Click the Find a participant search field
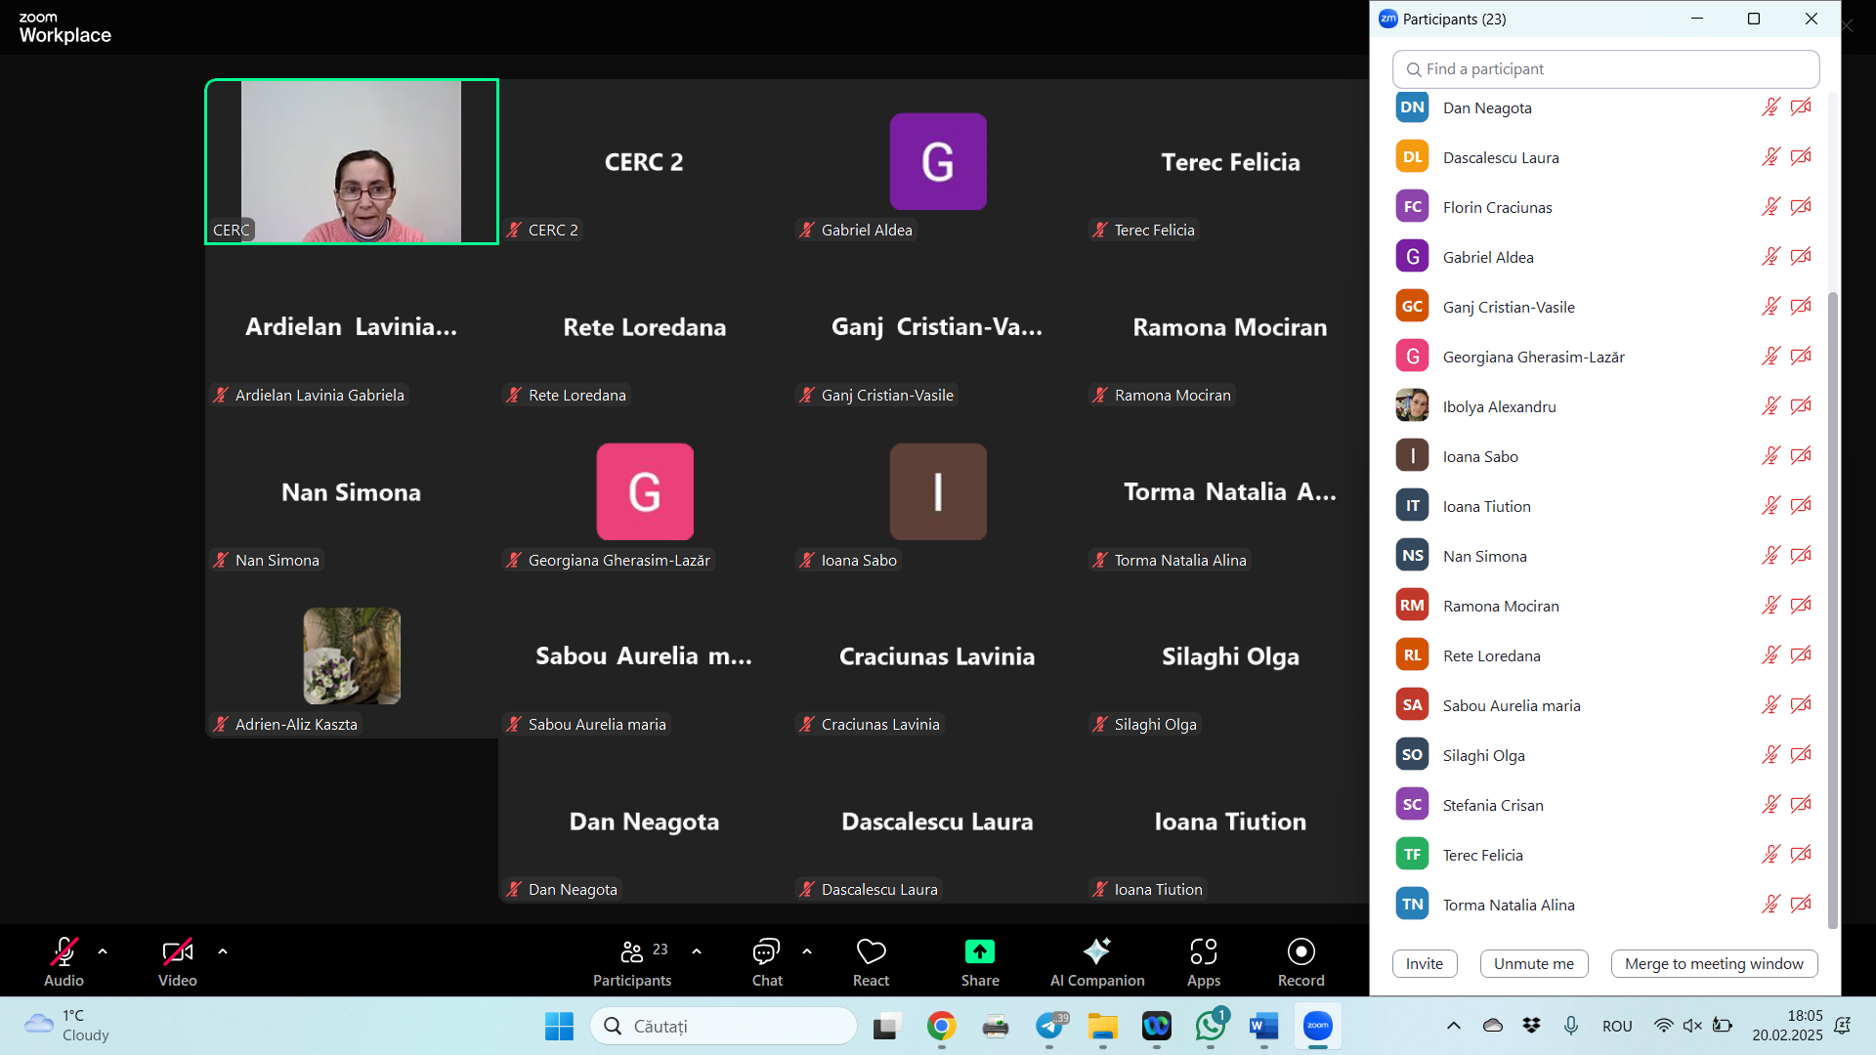Viewport: 1876px width, 1055px height. [1605, 69]
